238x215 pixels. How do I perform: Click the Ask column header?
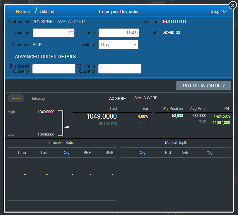pyautogui.click(x=185, y=153)
